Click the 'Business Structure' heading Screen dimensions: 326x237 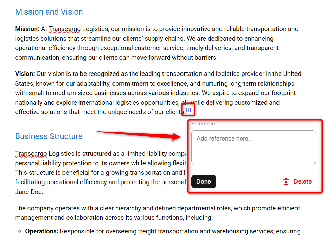(49, 136)
